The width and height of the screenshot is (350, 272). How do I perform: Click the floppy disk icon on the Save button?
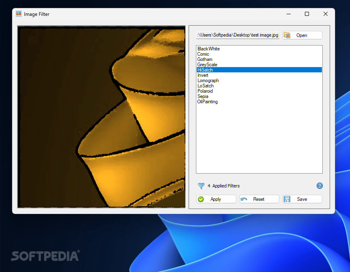pyautogui.click(x=287, y=199)
